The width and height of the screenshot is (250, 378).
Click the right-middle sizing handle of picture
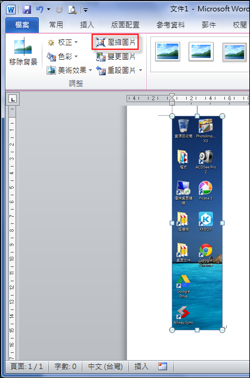(223, 223)
